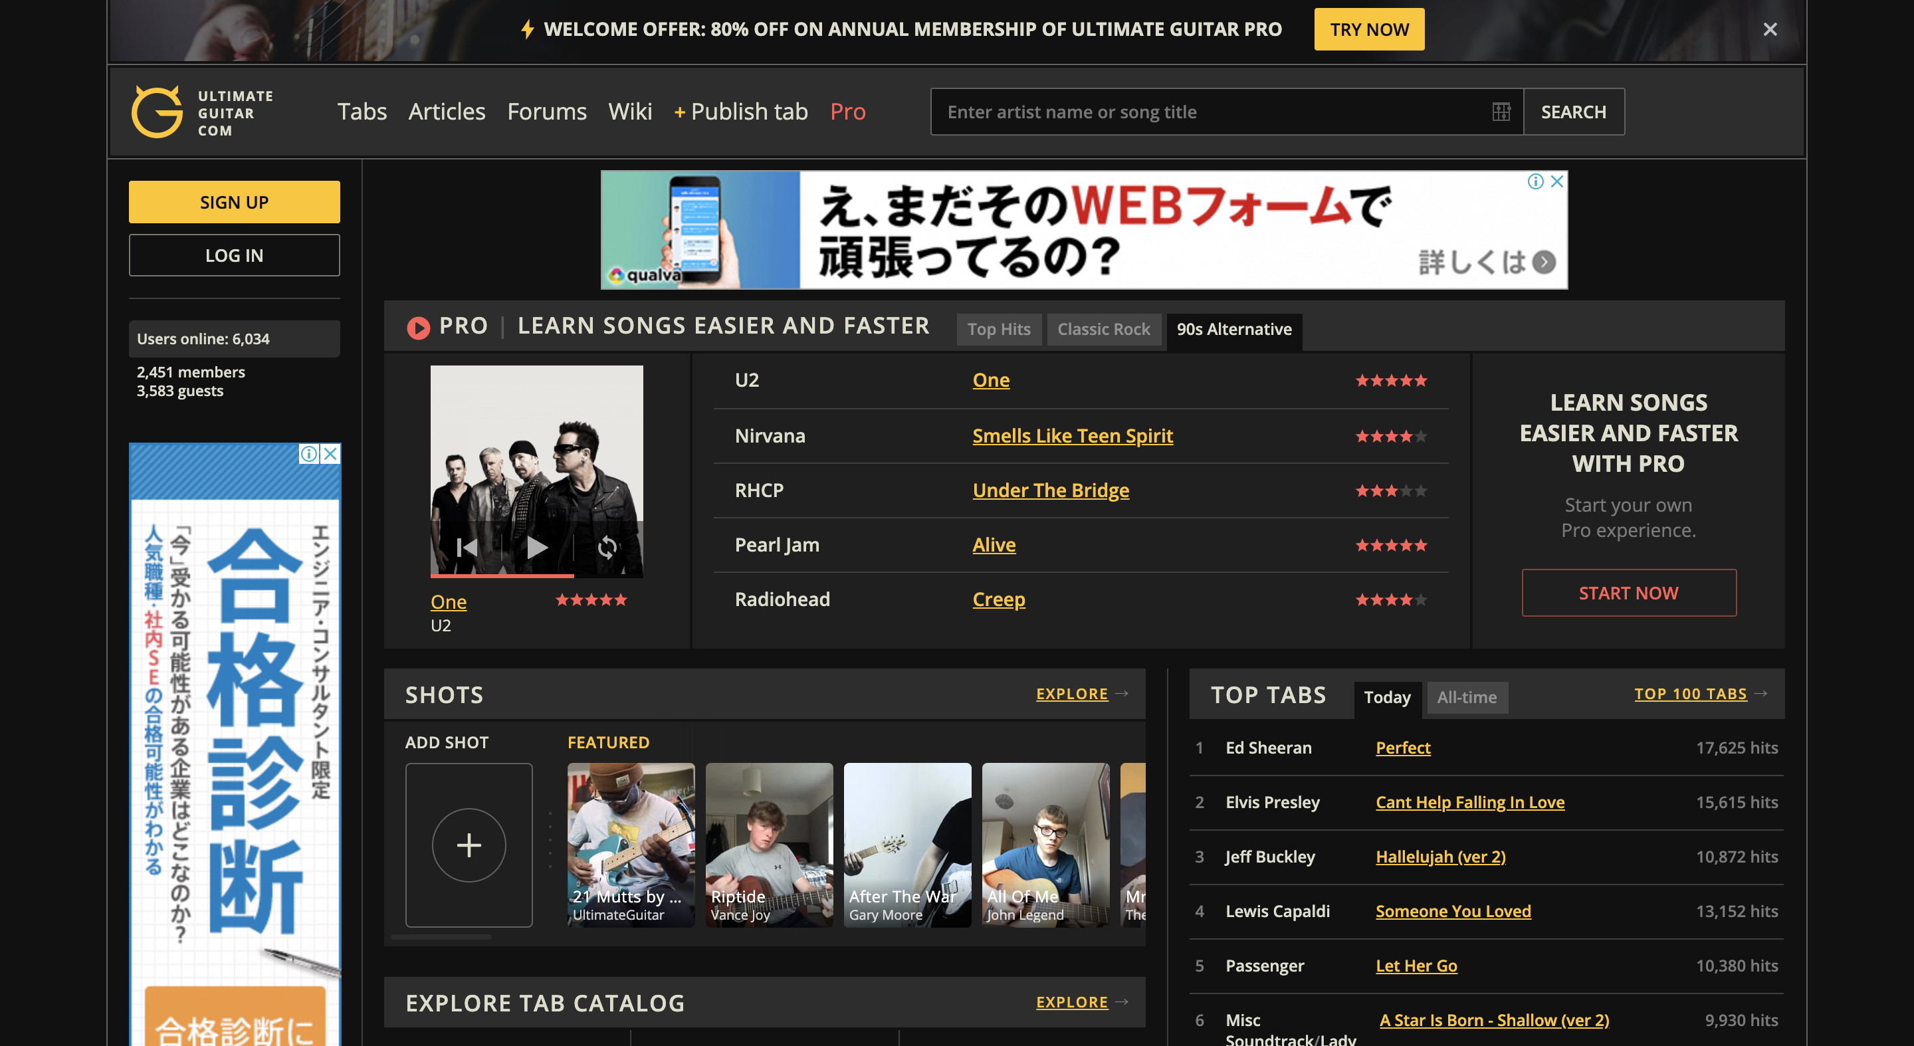Click the arrow icon on Japanese banner ad

pos(1544,262)
